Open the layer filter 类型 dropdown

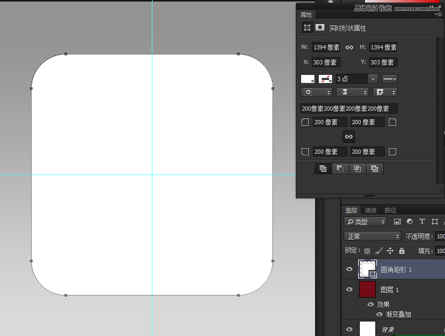tap(365, 222)
